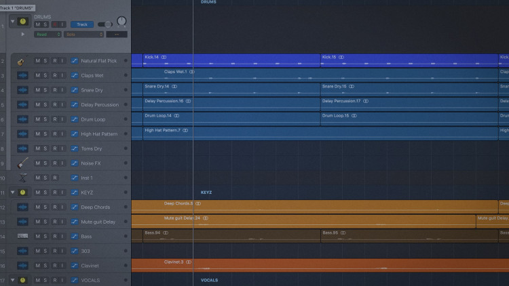Select the High Hat Pattern.7 region

click(x=320, y=134)
